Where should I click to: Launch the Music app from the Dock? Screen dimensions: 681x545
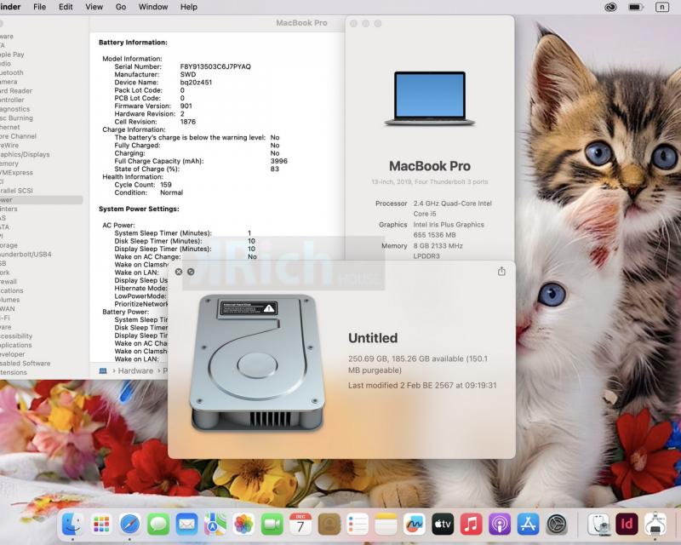tap(472, 524)
